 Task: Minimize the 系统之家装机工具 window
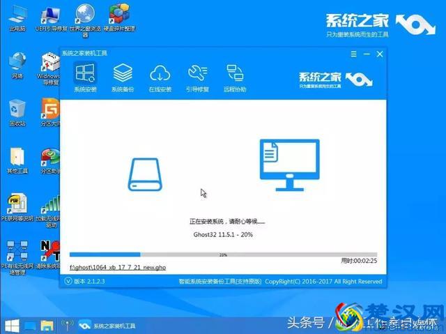click(367, 54)
